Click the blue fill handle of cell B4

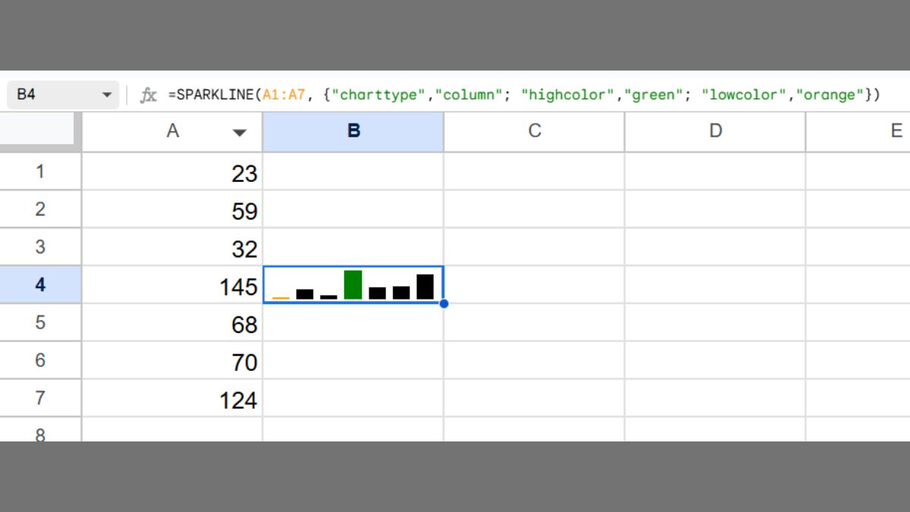[444, 303]
